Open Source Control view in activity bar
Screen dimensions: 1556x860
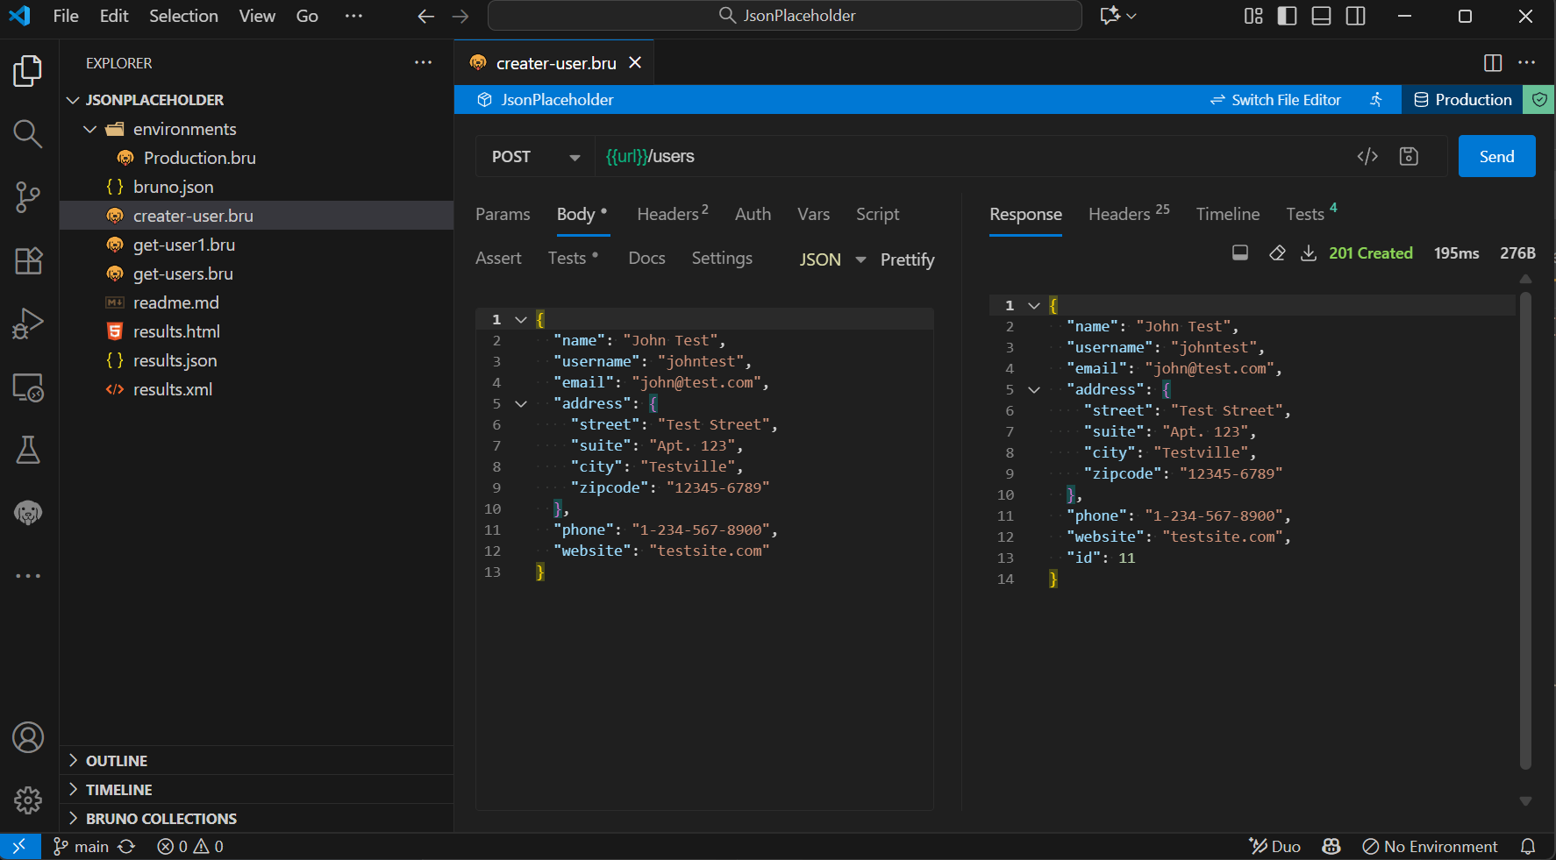click(28, 197)
